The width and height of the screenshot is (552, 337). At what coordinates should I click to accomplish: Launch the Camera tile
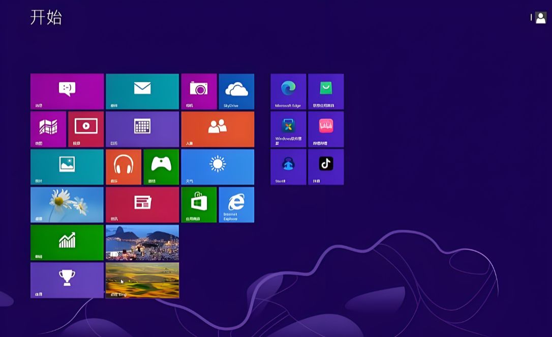click(199, 91)
